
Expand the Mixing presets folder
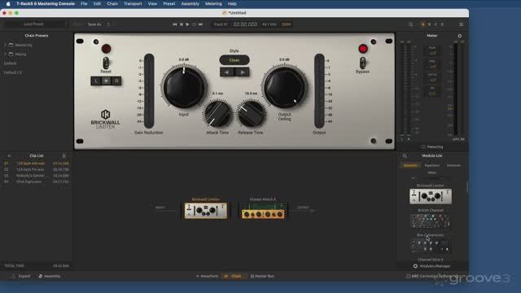[x=6, y=54]
